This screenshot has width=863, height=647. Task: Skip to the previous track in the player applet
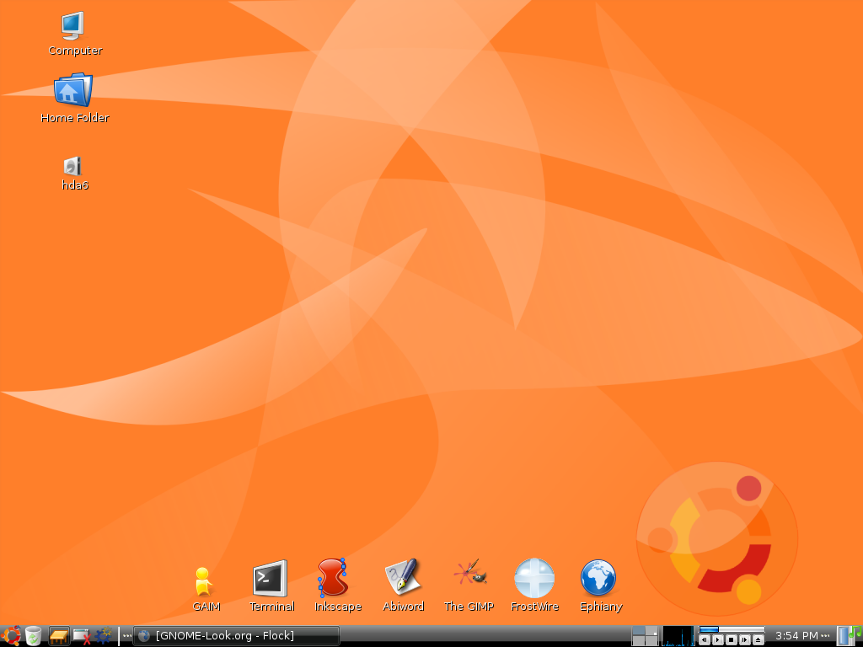[705, 640]
